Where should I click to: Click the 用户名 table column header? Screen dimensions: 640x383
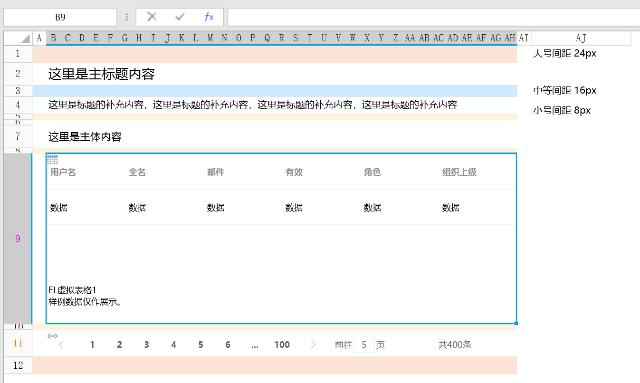tap(63, 172)
